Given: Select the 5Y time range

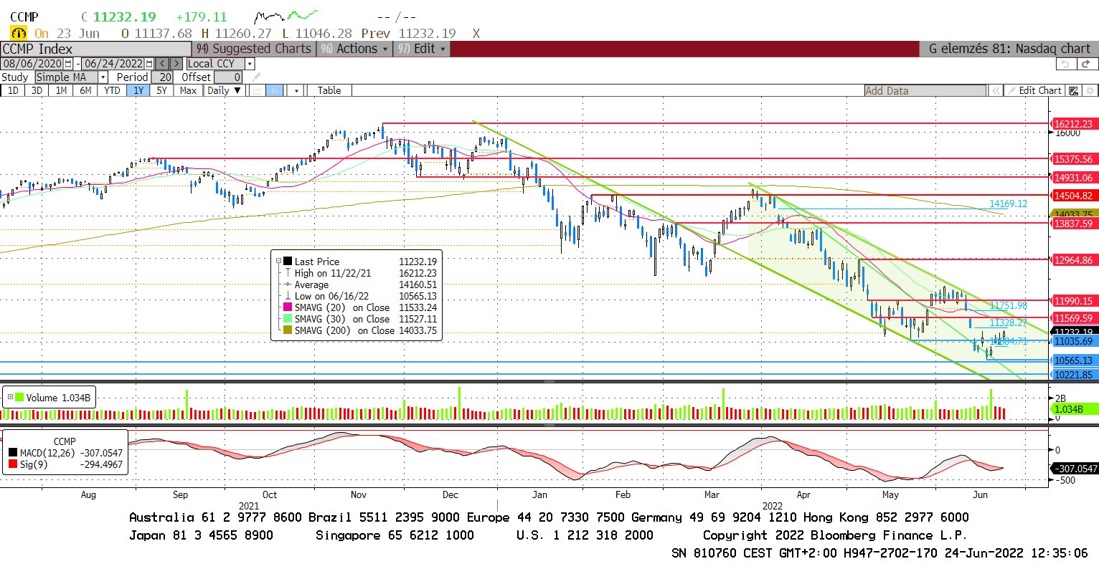Looking at the screenshot, I should 162,90.
